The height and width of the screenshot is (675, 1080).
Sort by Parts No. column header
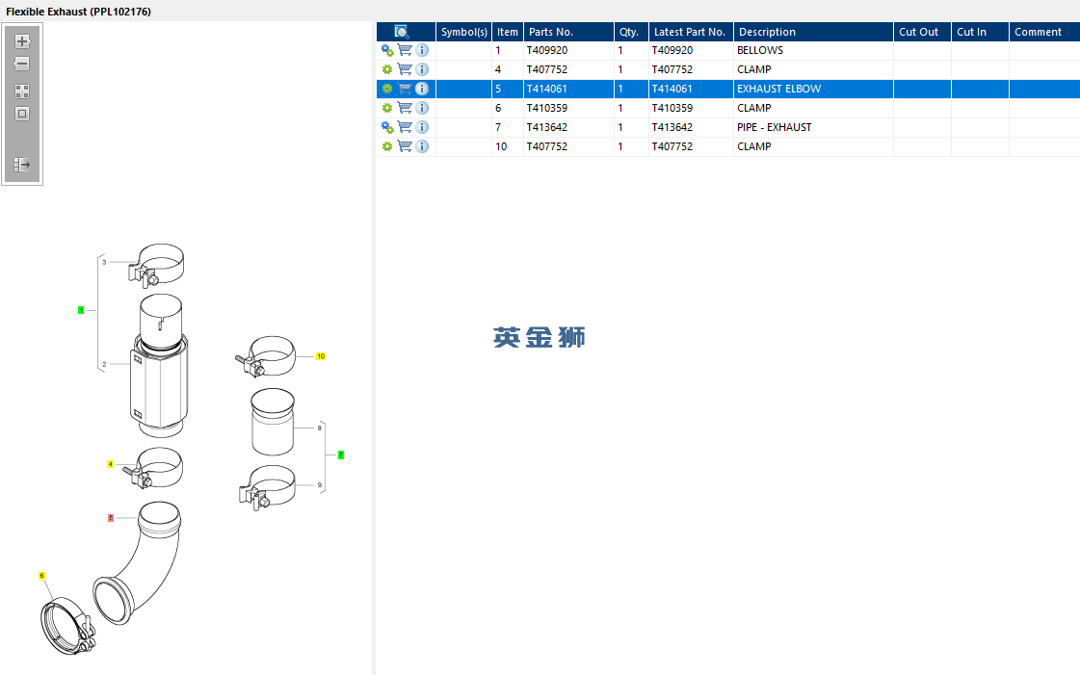coord(569,32)
